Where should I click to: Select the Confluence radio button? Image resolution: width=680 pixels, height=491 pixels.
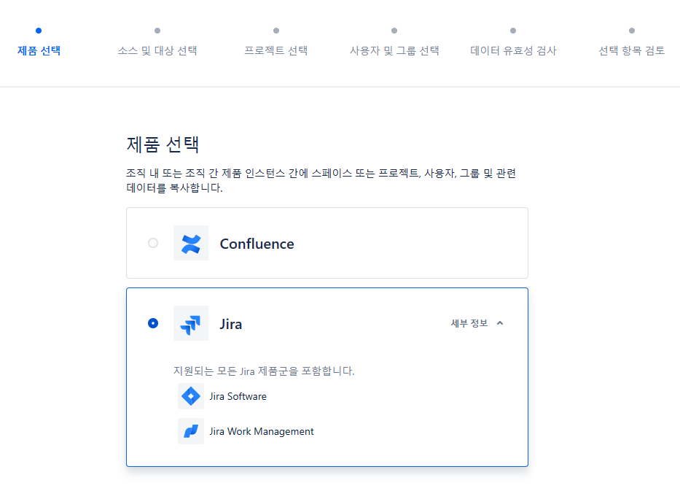pos(153,243)
